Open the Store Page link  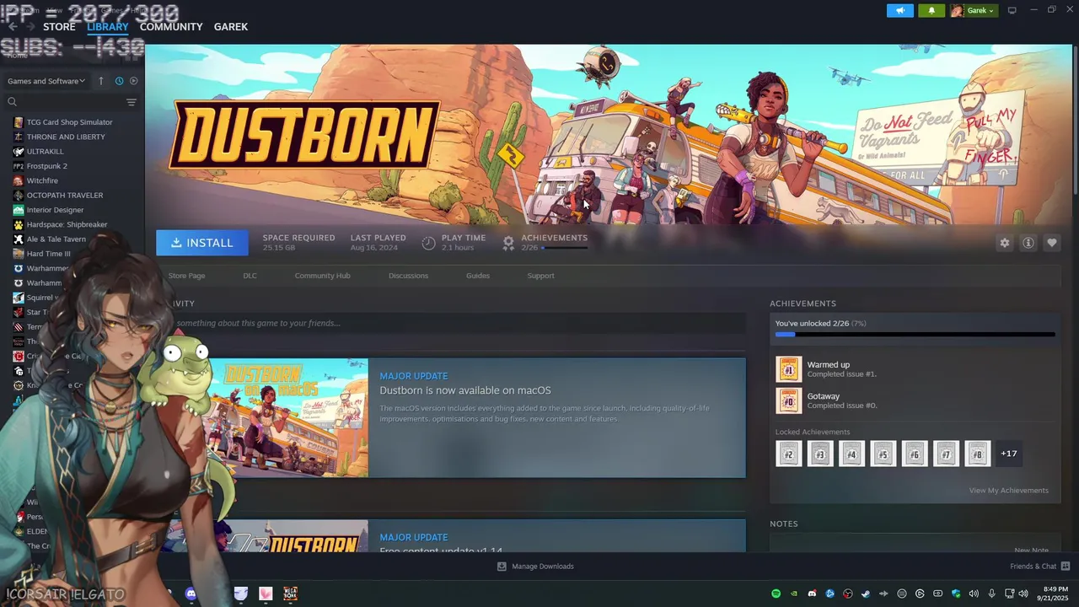coord(186,276)
